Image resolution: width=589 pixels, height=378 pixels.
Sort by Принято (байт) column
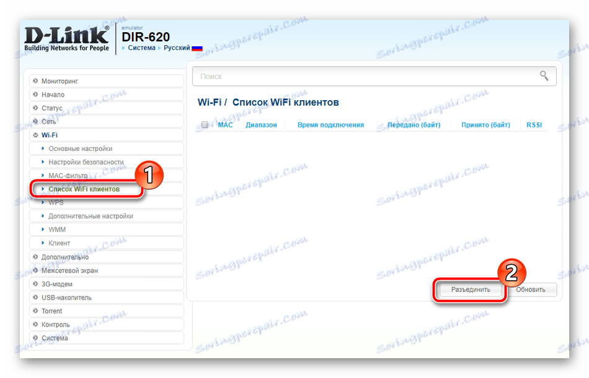485,125
